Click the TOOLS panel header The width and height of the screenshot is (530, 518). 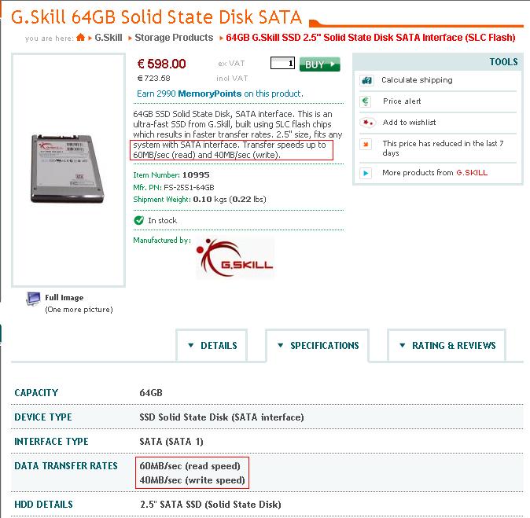pyautogui.click(x=438, y=62)
